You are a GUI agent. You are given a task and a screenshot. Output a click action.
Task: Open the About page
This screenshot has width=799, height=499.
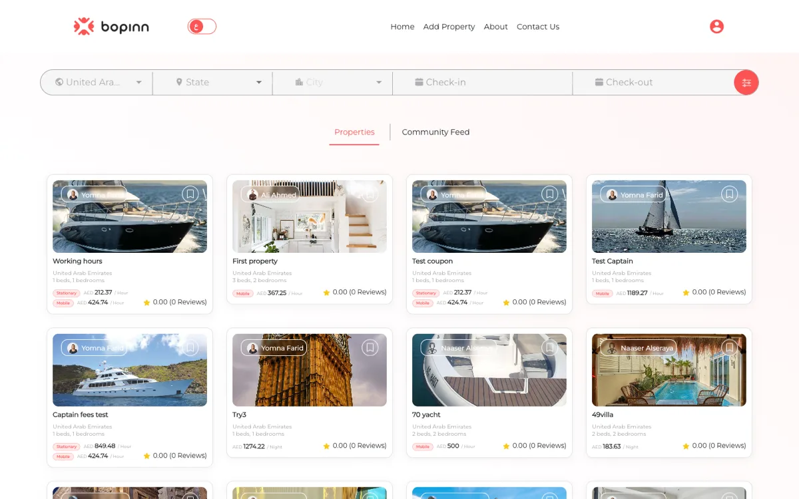pyautogui.click(x=495, y=27)
